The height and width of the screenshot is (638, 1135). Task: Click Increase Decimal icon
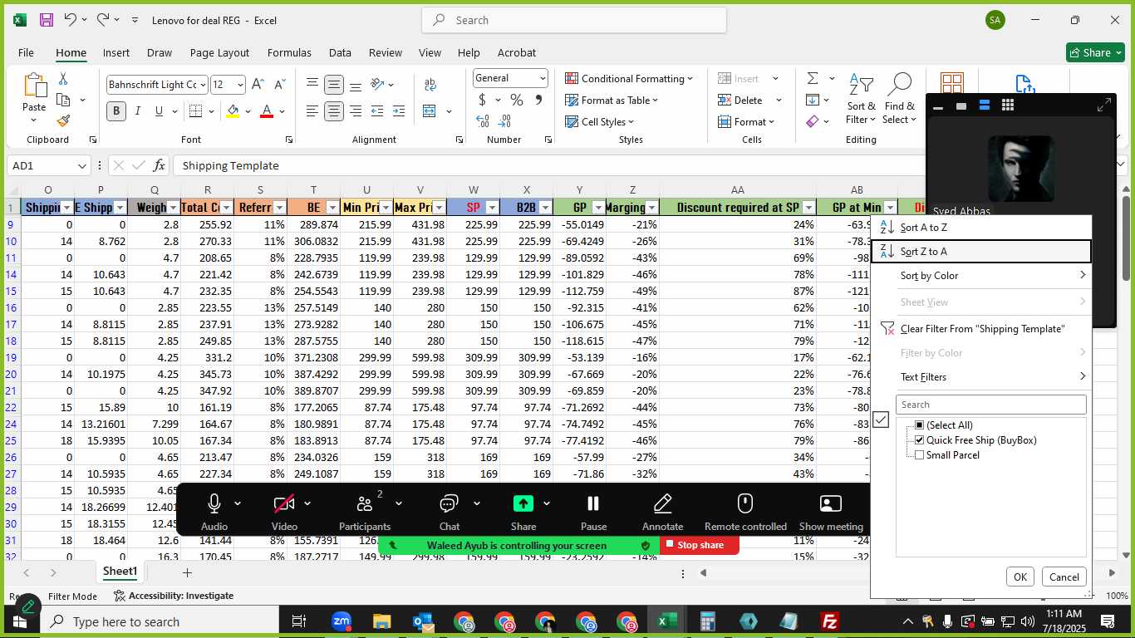(x=484, y=121)
